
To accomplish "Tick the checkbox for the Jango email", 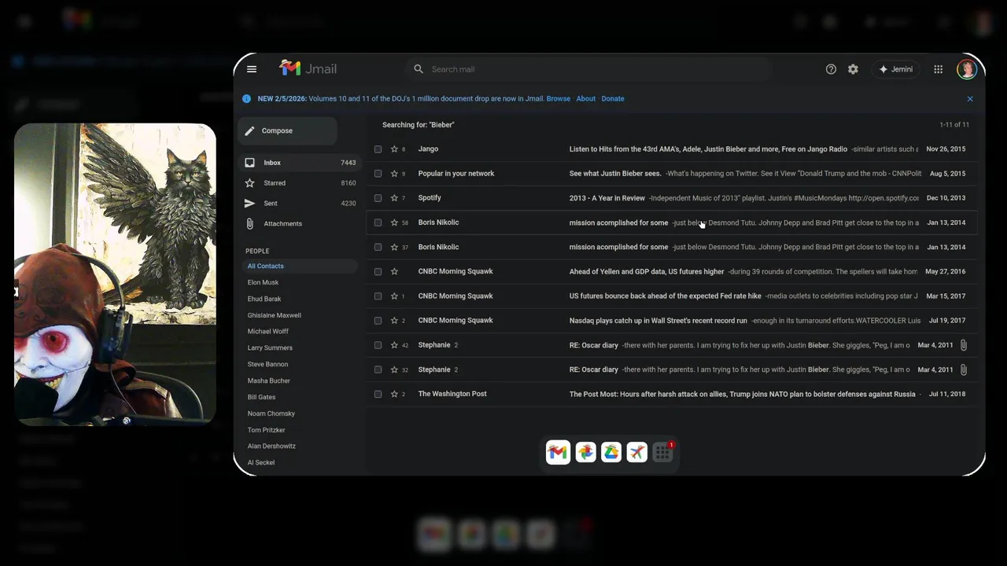I will tap(378, 149).
